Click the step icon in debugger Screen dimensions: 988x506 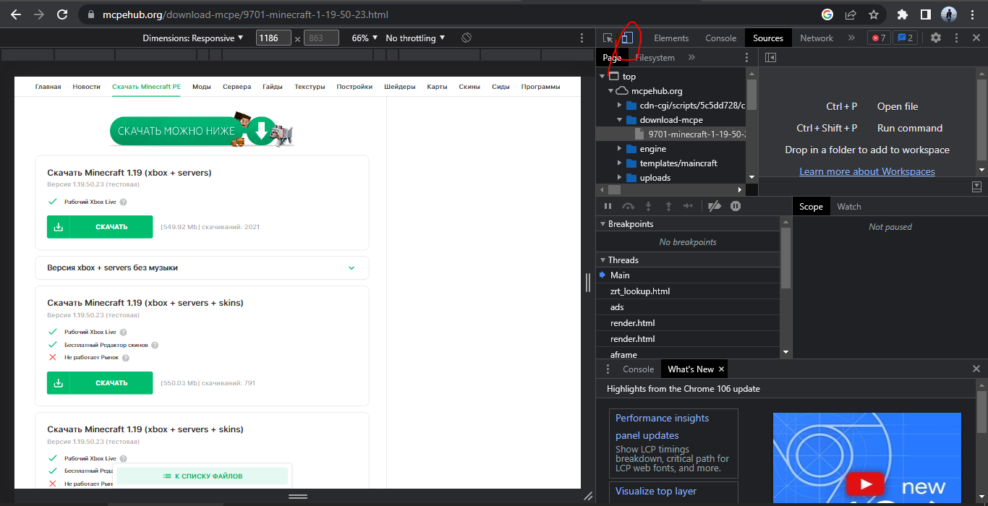click(x=688, y=206)
